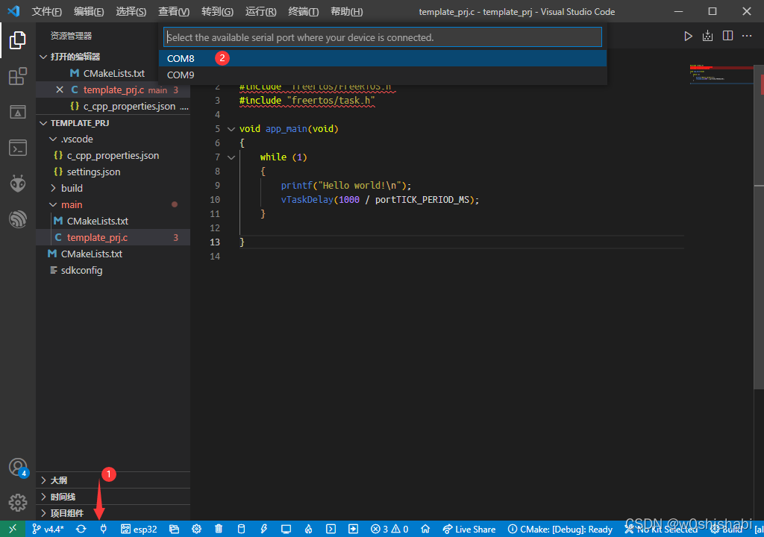The image size is (764, 537).
Task: Click the cylinder build icon in status bar
Action: click(x=241, y=529)
